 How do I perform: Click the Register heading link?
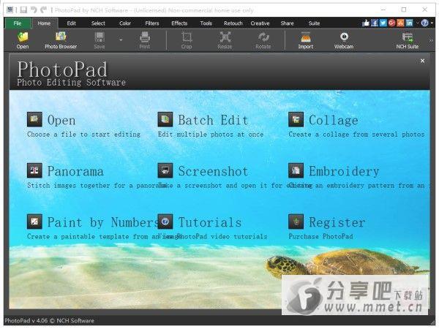click(x=337, y=223)
